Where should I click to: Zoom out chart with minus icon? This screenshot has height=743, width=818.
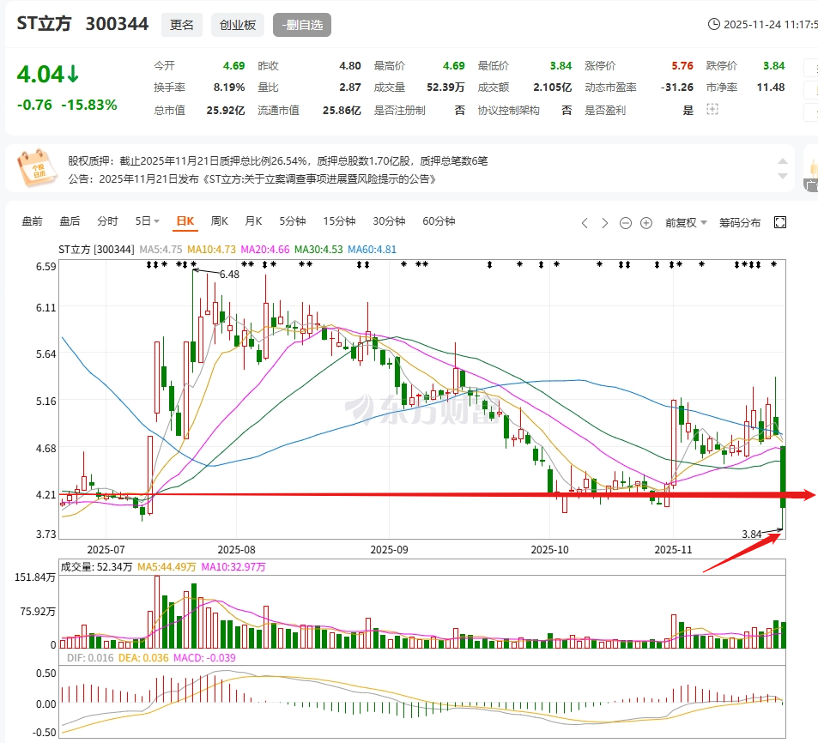coord(626,223)
